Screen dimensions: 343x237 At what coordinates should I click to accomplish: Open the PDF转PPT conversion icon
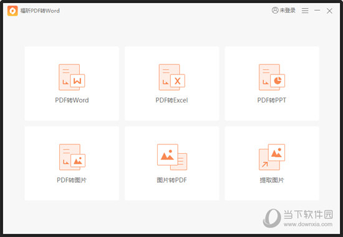tap(272, 78)
